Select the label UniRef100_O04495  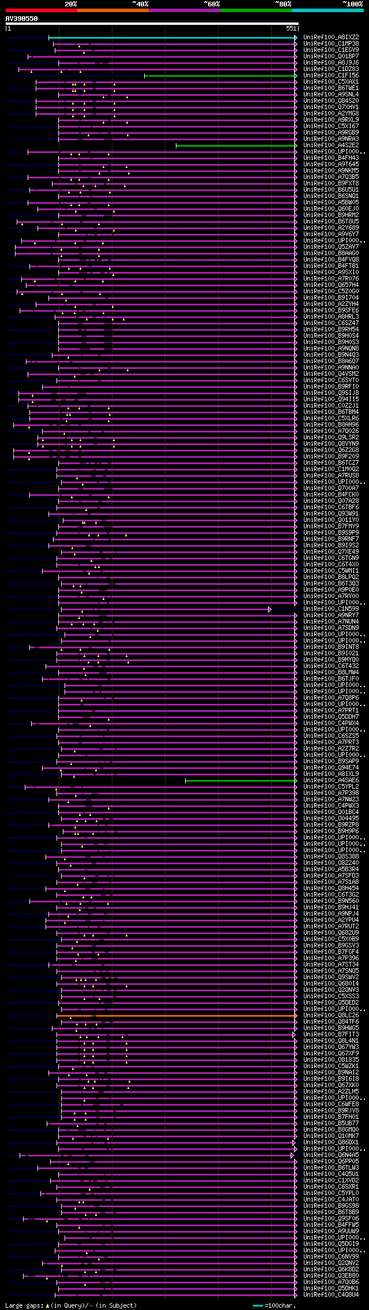[331, 819]
